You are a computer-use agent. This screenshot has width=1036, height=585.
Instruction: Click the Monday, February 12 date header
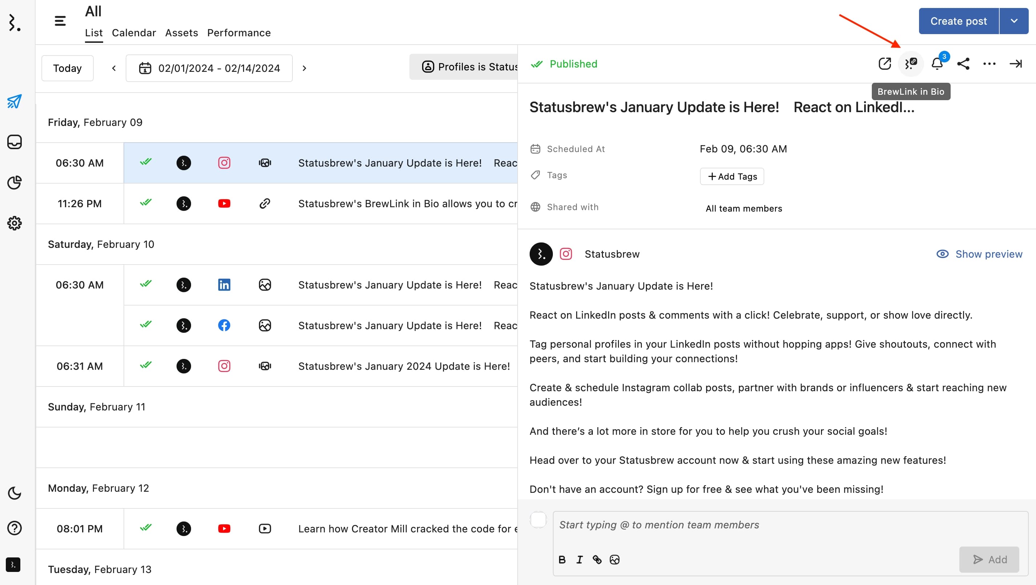[98, 488]
